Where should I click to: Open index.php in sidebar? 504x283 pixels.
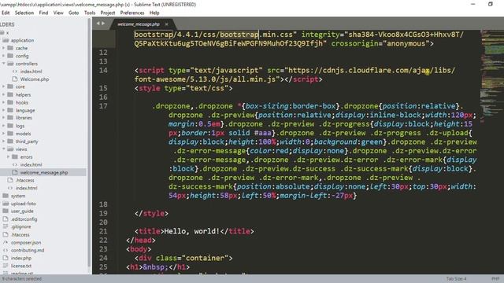21,258
